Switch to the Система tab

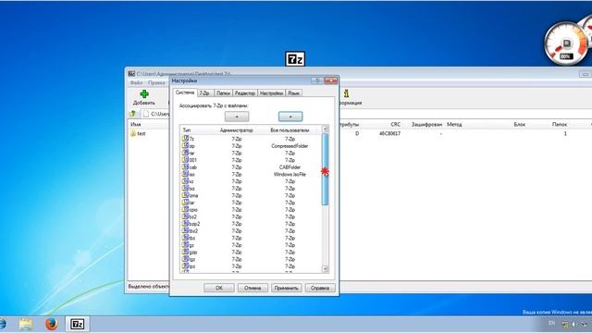point(185,92)
